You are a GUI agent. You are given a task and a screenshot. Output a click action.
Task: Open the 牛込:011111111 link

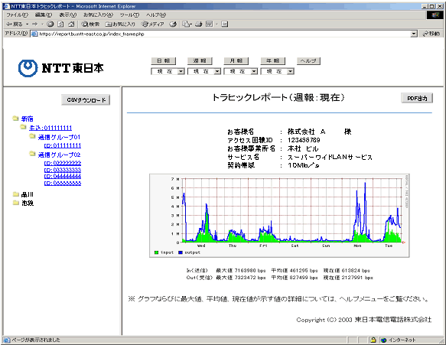(50, 128)
